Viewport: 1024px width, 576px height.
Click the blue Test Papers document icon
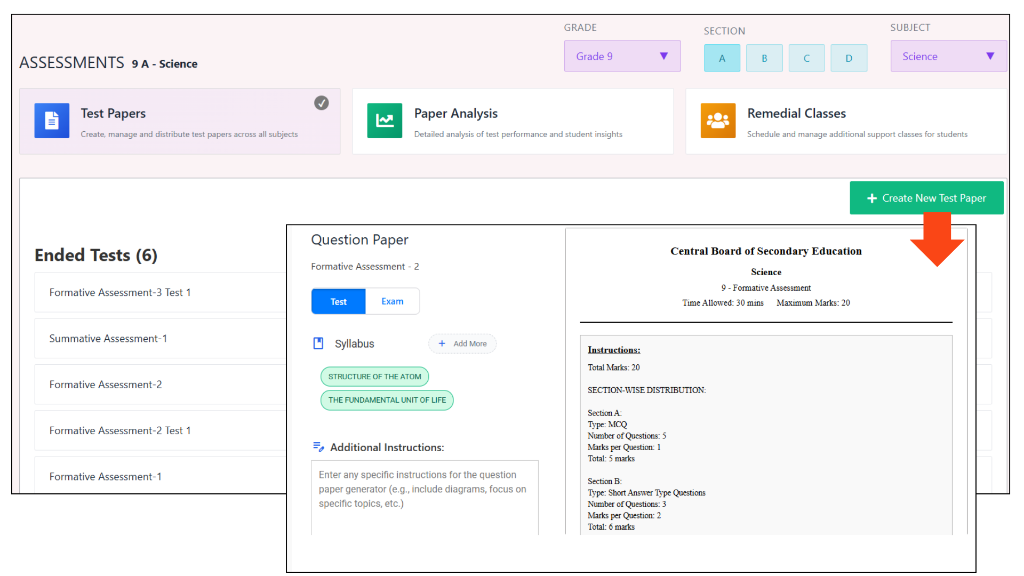[52, 121]
